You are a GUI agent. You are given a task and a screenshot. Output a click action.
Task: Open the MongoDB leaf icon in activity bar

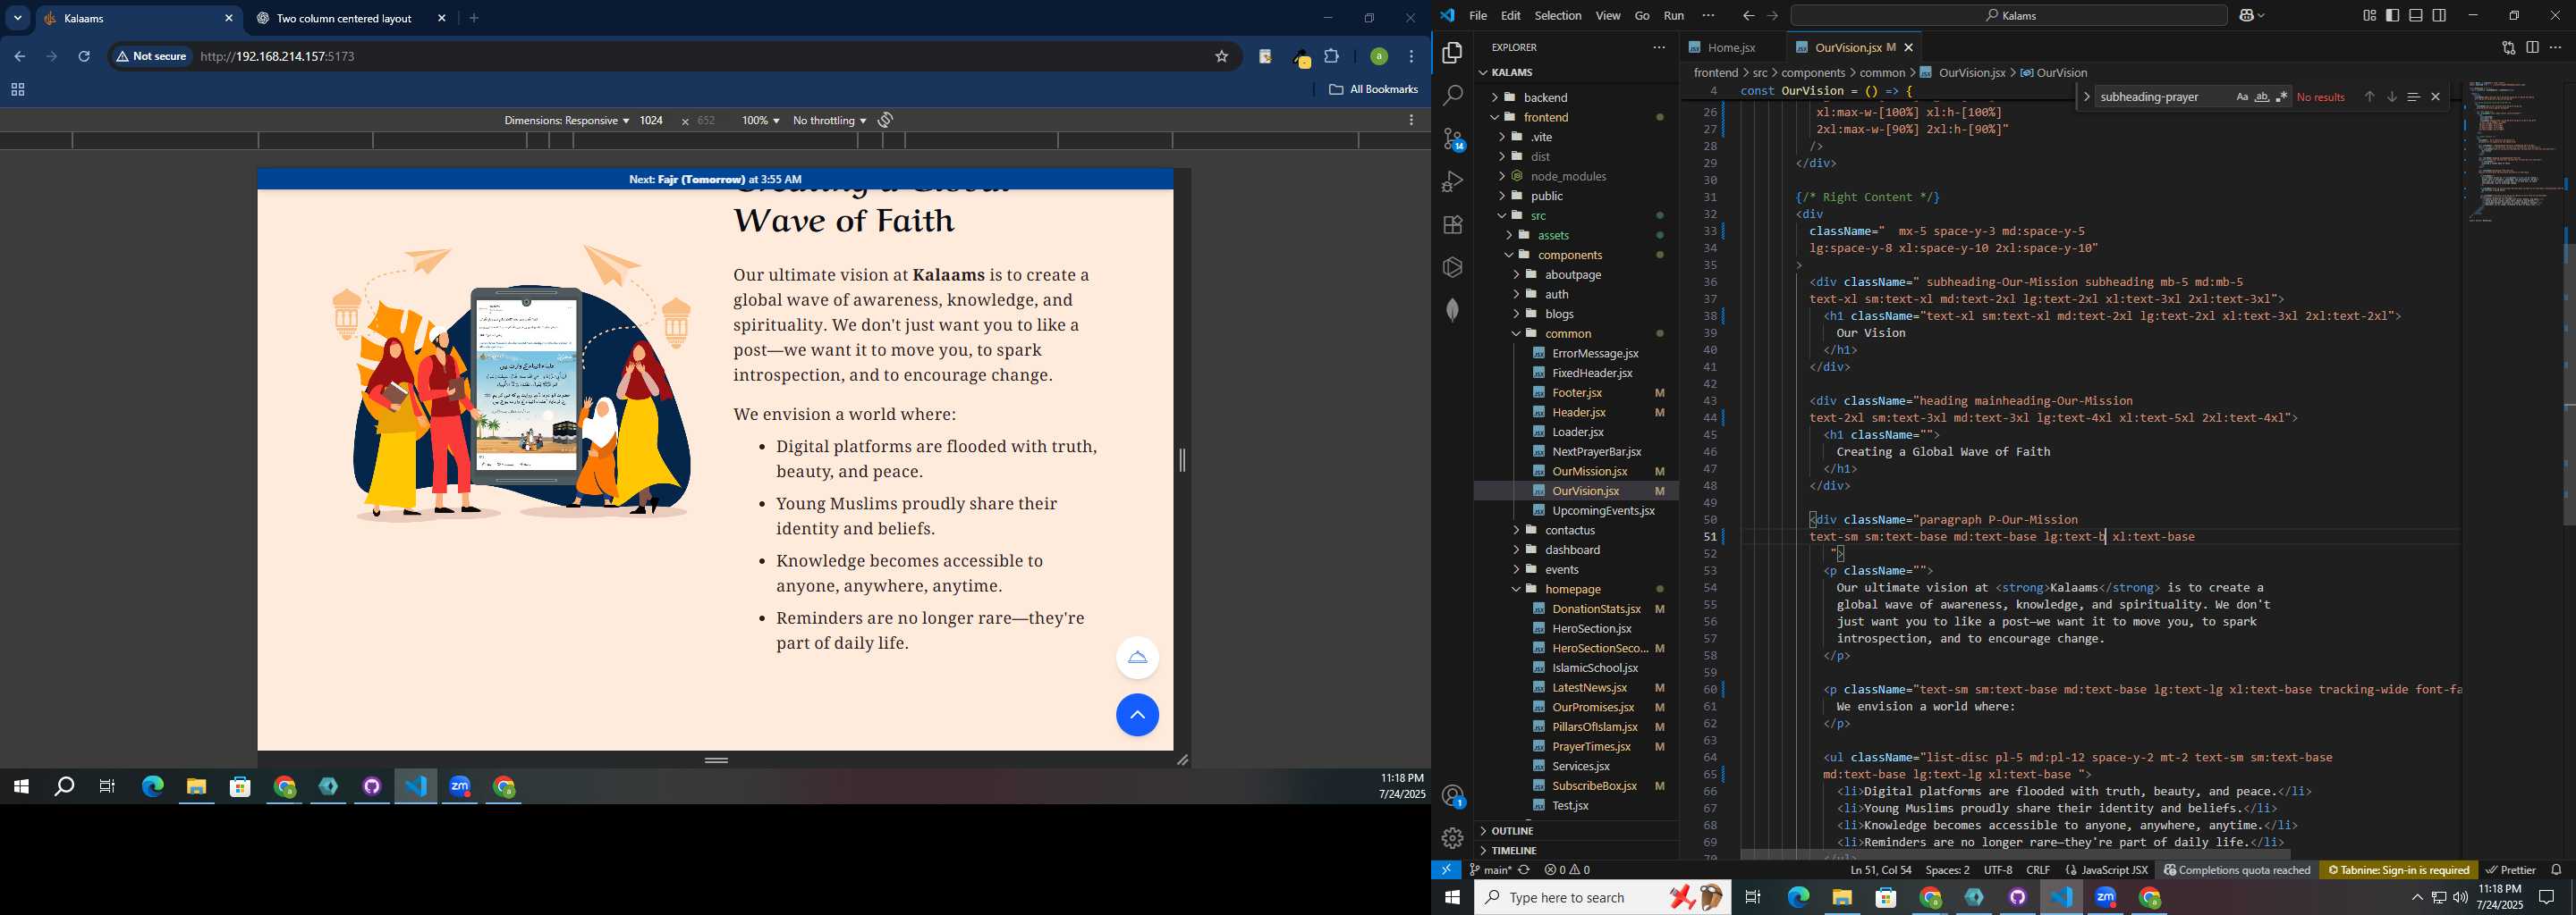coord(1452,310)
